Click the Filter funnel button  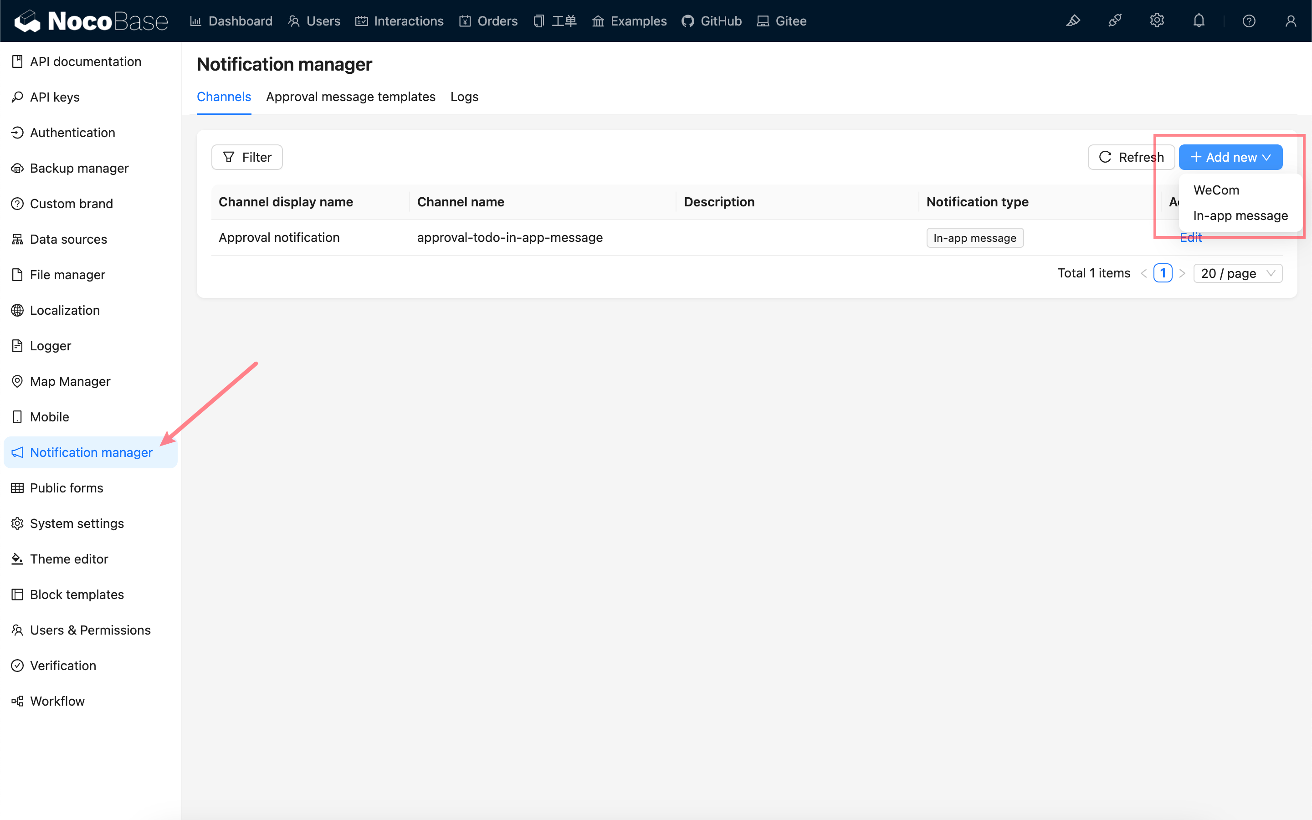(x=246, y=157)
